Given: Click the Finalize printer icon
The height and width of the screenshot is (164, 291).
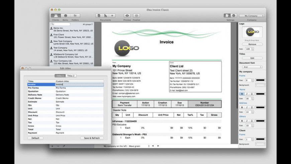Looking at the screenshot, I should 136,16.
